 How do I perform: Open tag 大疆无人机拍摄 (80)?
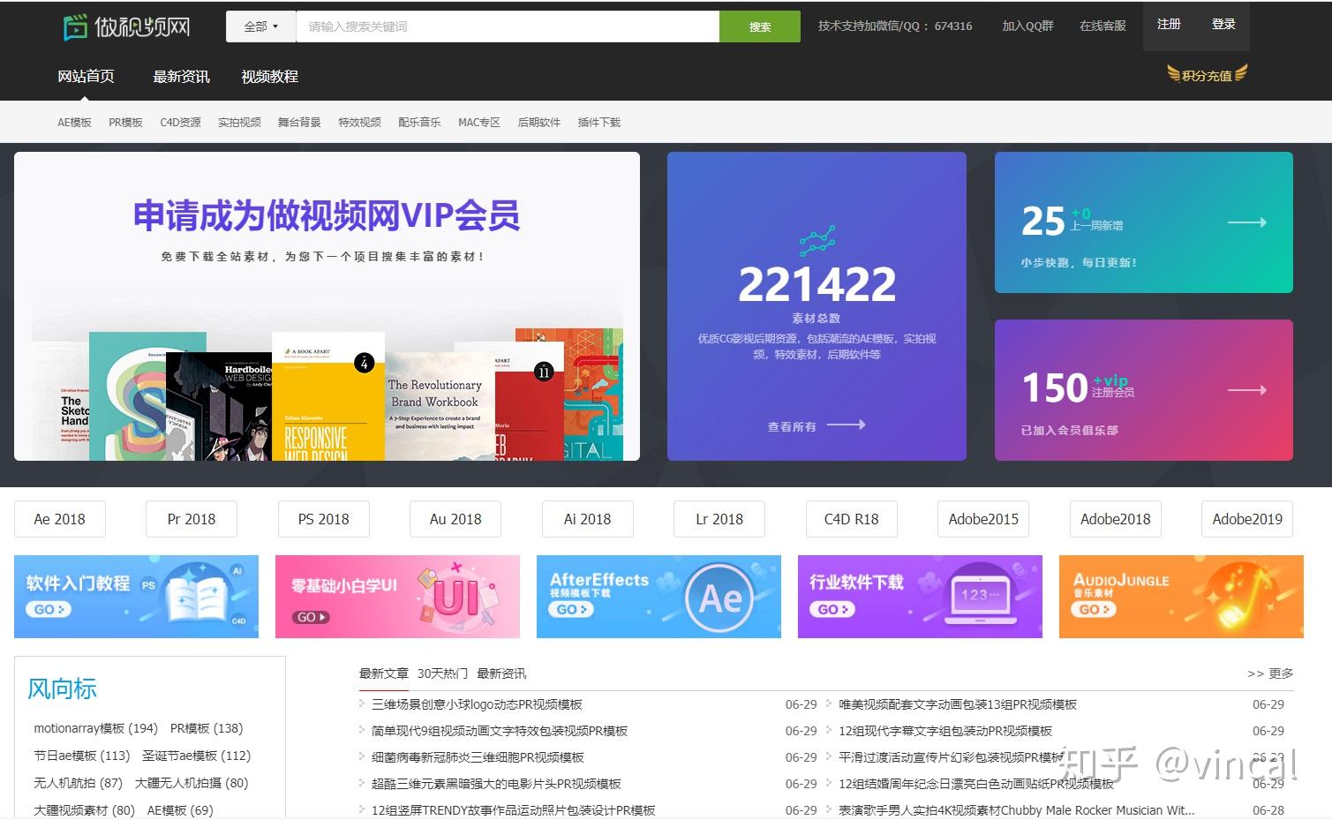pos(192,783)
